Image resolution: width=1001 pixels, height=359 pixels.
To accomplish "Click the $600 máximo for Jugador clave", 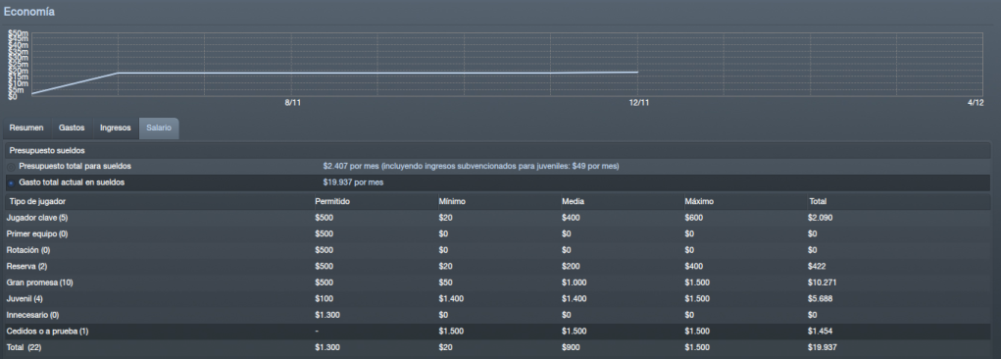I will click(x=694, y=218).
